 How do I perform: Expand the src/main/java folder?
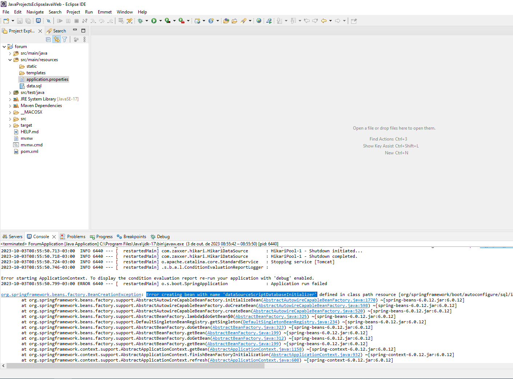tap(10, 53)
